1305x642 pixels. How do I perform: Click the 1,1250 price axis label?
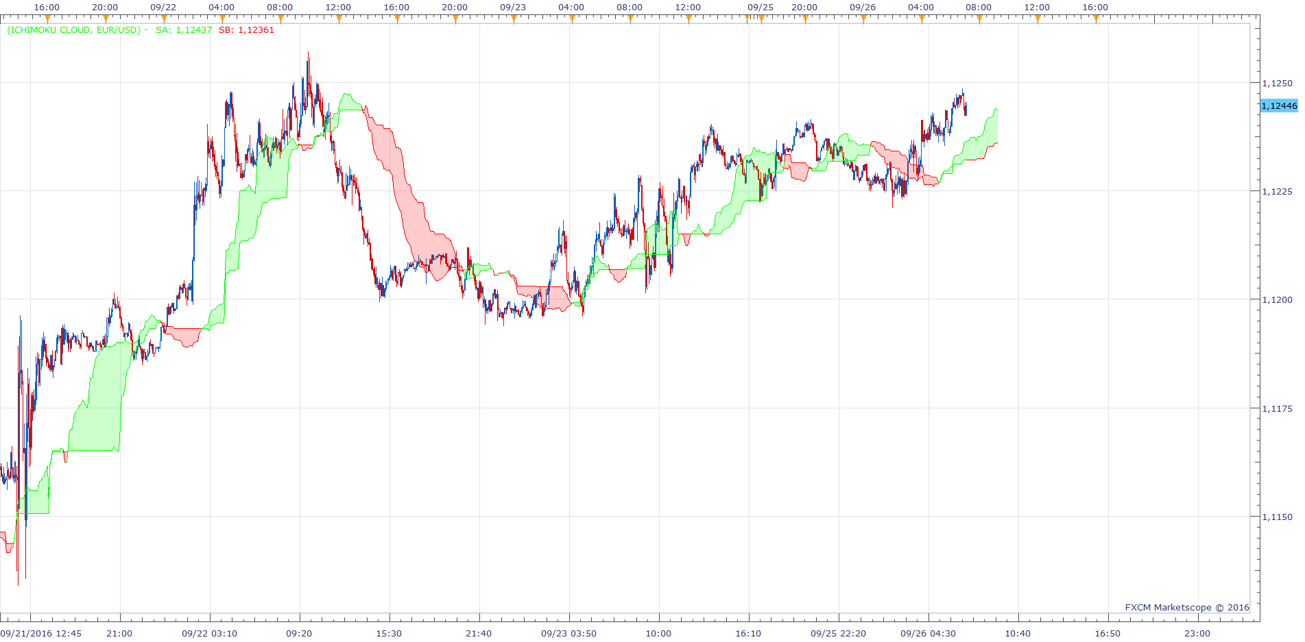click(1278, 83)
